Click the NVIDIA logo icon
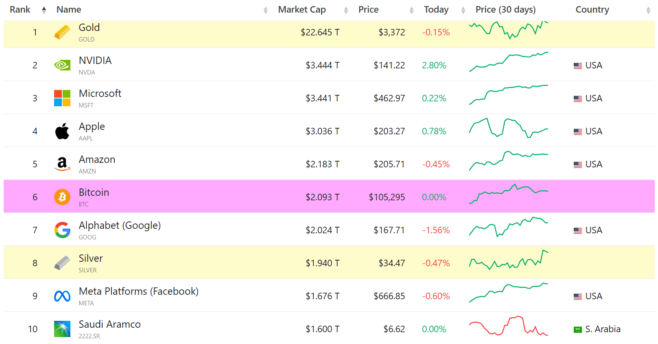Image resolution: width=658 pixels, height=344 pixels. pos(62,65)
